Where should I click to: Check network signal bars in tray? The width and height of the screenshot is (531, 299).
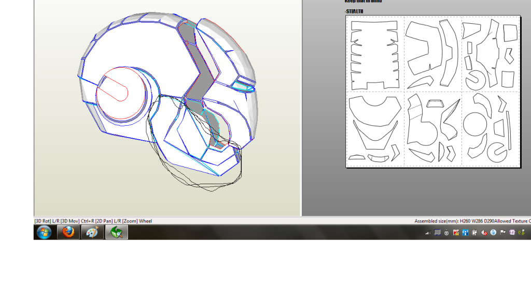click(x=428, y=232)
